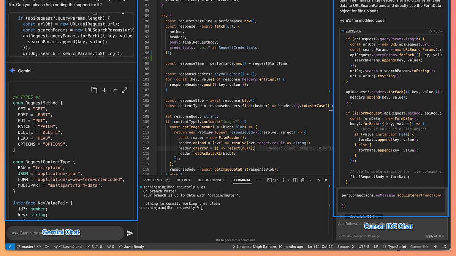Click apply all in Cursor chat
The image size is (456, 256).
pos(435,236)
